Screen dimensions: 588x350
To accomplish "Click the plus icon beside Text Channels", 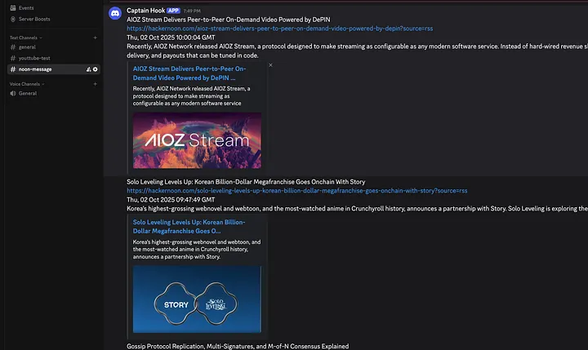I will pos(95,38).
